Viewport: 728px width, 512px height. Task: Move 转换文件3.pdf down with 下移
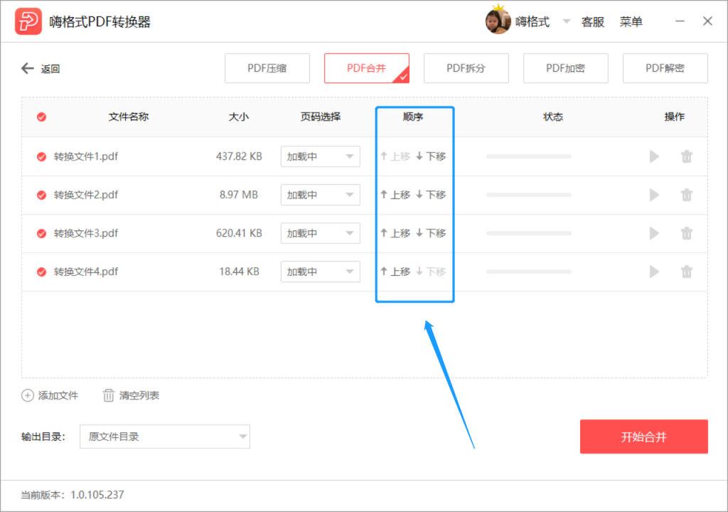pyautogui.click(x=431, y=233)
